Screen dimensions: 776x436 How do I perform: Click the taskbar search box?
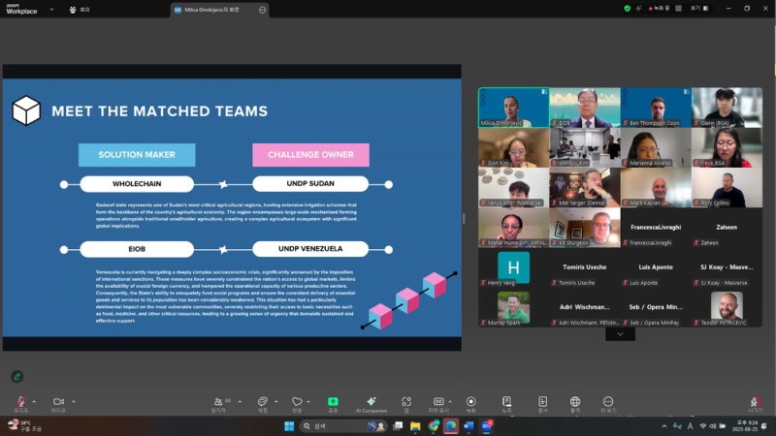tap(344, 426)
